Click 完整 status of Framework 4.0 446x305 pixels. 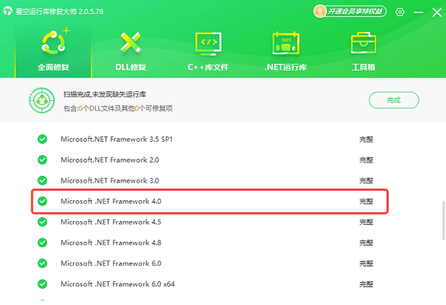click(366, 201)
